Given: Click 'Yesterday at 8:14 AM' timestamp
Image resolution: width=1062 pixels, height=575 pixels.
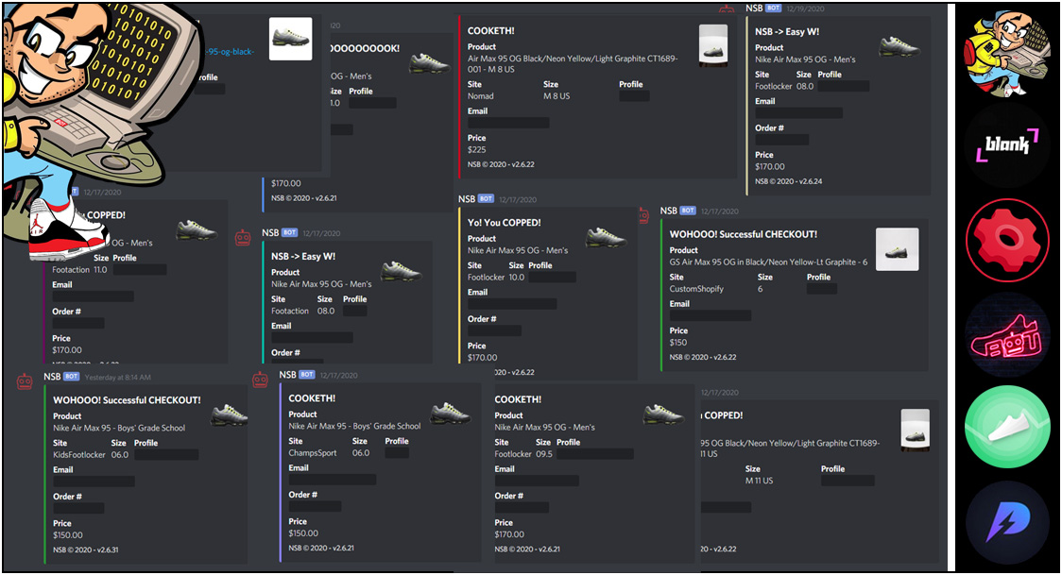Looking at the screenshot, I should pyautogui.click(x=118, y=378).
